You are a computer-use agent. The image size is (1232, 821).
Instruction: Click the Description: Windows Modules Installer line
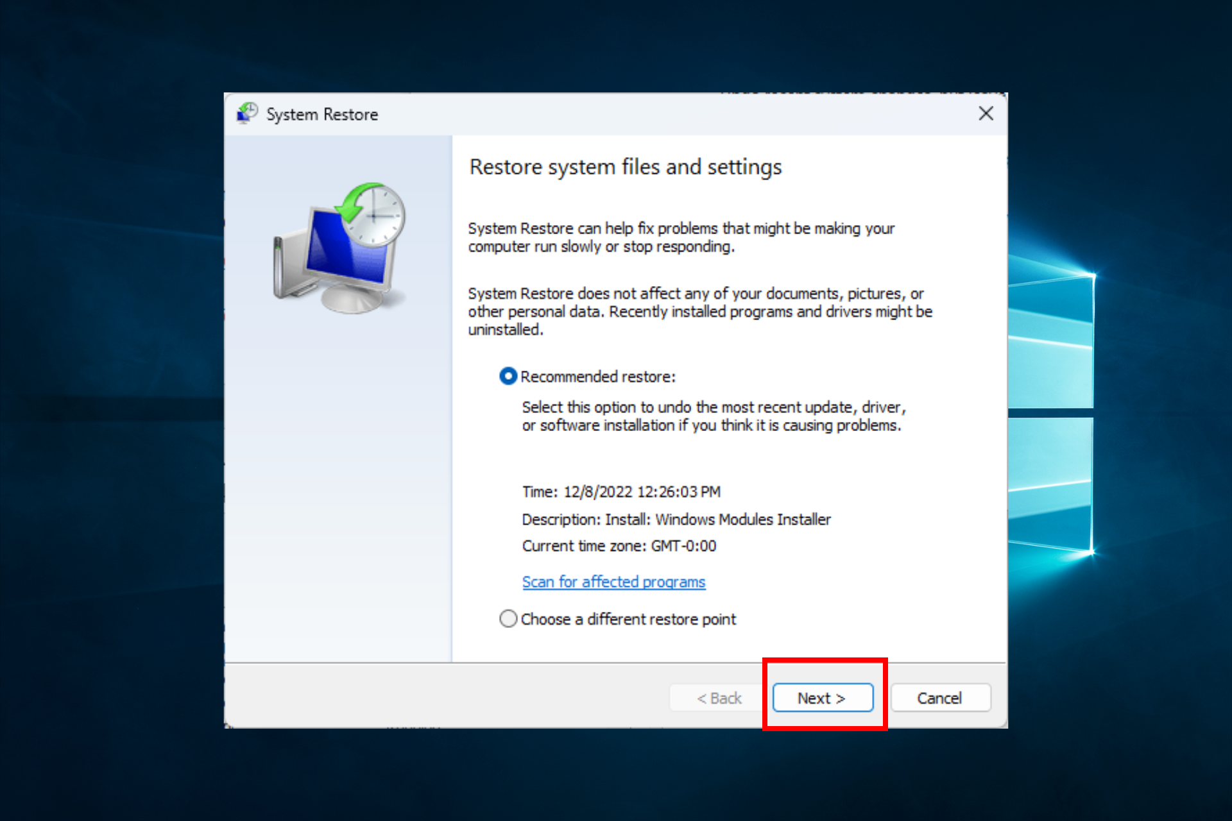coord(676,520)
